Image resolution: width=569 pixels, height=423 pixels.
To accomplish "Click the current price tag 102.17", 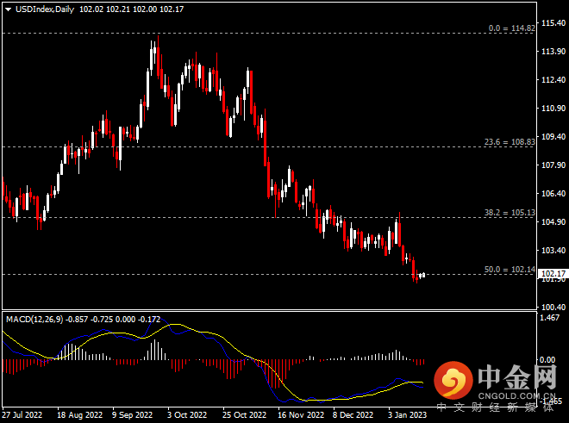I will click(552, 274).
